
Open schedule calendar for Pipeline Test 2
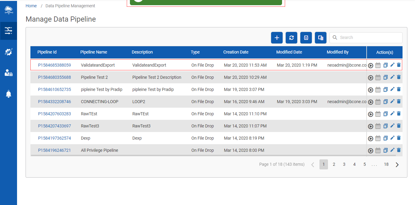click(378, 77)
